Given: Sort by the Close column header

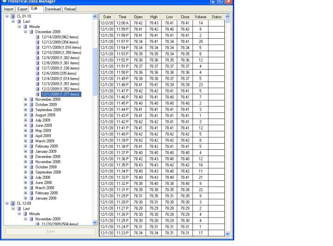Looking at the screenshot, I should (185, 17).
